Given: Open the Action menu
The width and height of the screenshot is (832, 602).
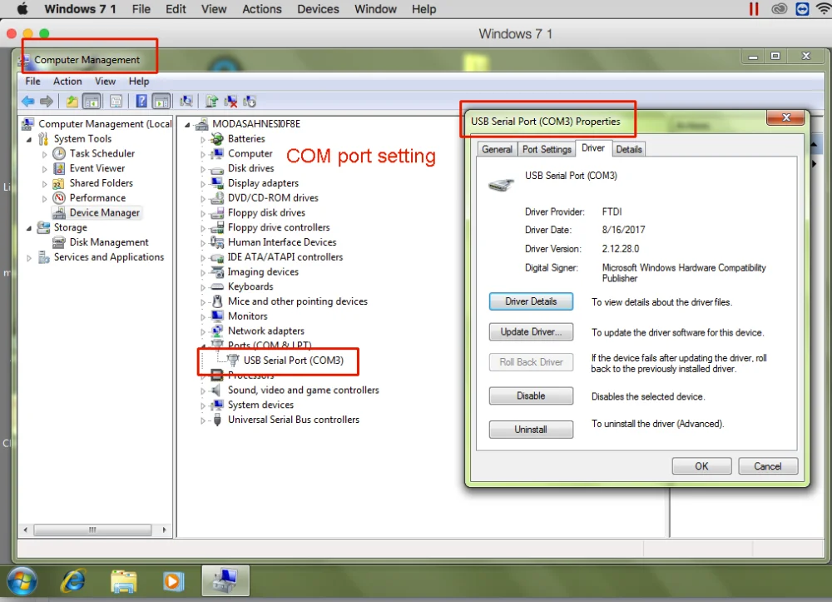Looking at the screenshot, I should (67, 82).
